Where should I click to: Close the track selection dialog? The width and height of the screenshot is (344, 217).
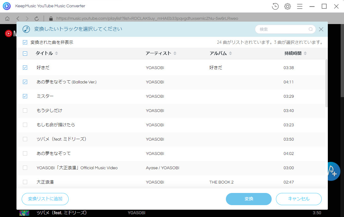321,29
